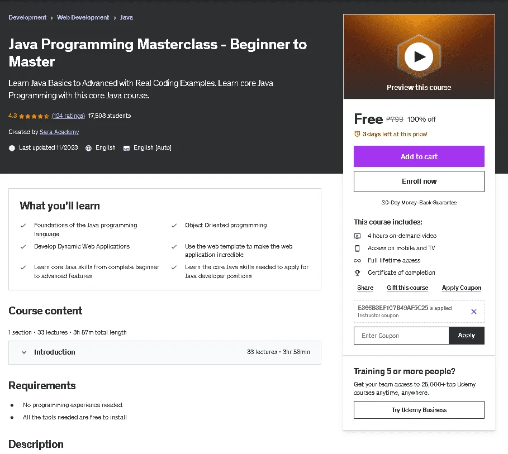Image resolution: width=508 pixels, height=454 pixels.
Task: Add the course to cart
Action: [419, 156]
